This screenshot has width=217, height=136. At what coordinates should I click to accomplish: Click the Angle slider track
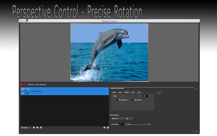pos(132,96)
